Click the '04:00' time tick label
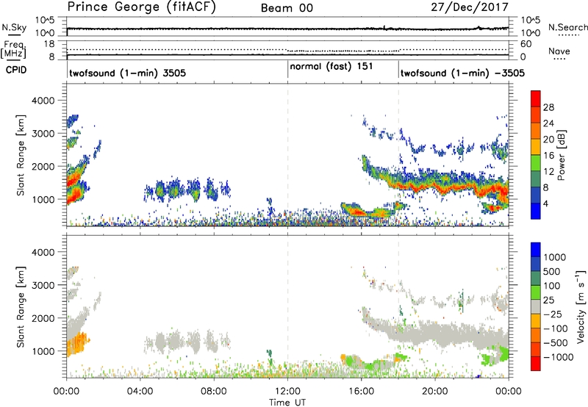Screen dimensions: 588x407 (140, 392)
